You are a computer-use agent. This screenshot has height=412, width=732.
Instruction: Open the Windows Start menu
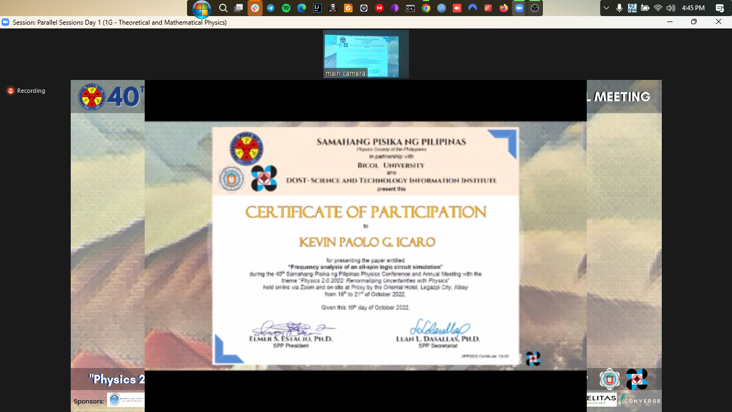(201, 8)
